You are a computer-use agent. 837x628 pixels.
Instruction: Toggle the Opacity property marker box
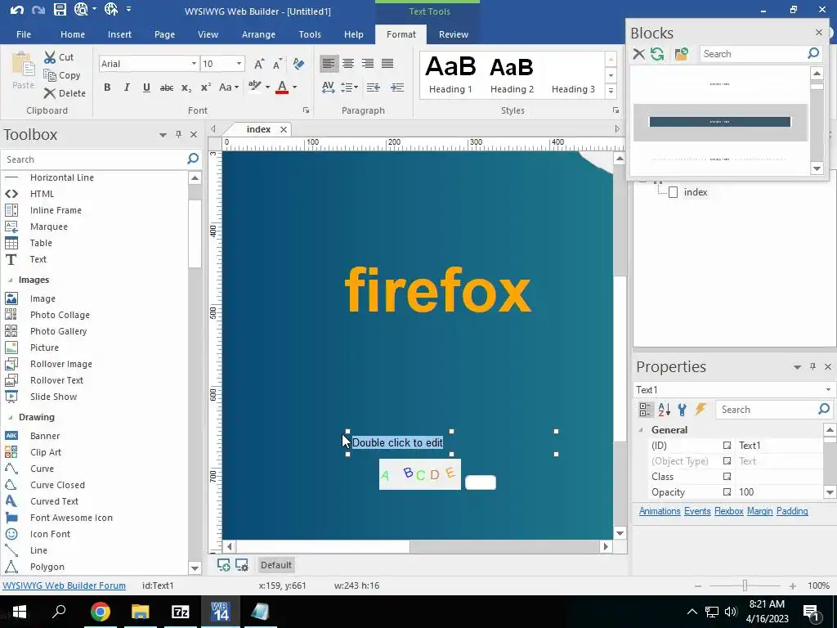(727, 491)
